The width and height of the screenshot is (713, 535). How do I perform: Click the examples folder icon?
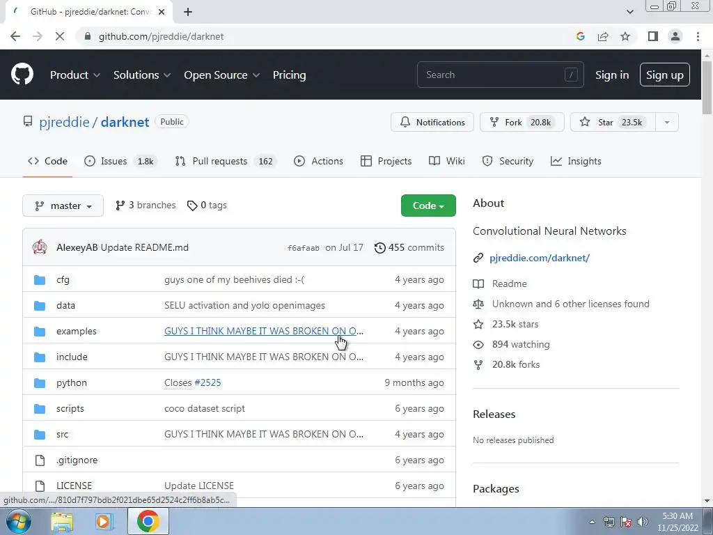click(40, 331)
